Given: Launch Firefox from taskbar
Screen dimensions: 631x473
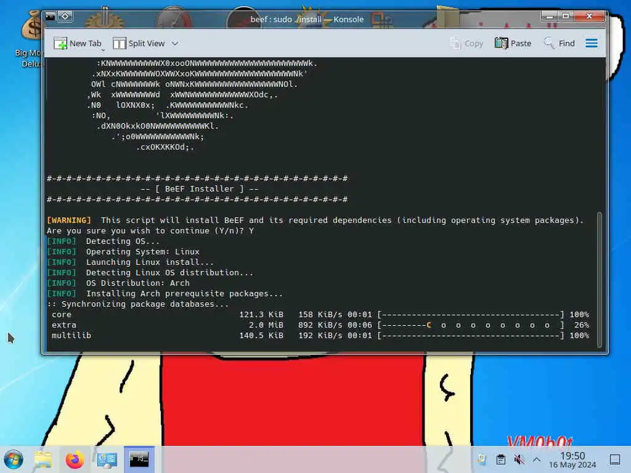Looking at the screenshot, I should coord(75,459).
